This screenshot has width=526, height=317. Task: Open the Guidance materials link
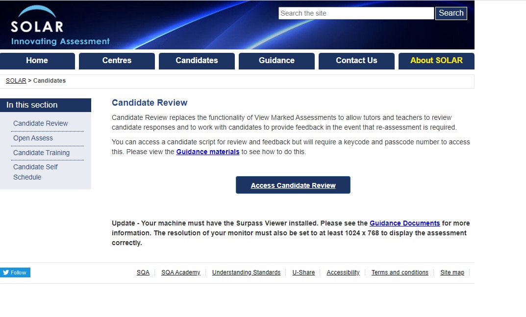208,152
